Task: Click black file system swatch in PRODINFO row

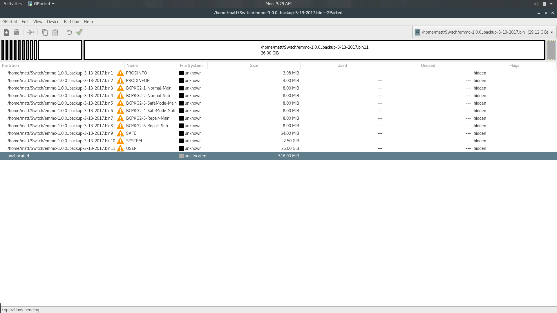Action: [x=181, y=73]
